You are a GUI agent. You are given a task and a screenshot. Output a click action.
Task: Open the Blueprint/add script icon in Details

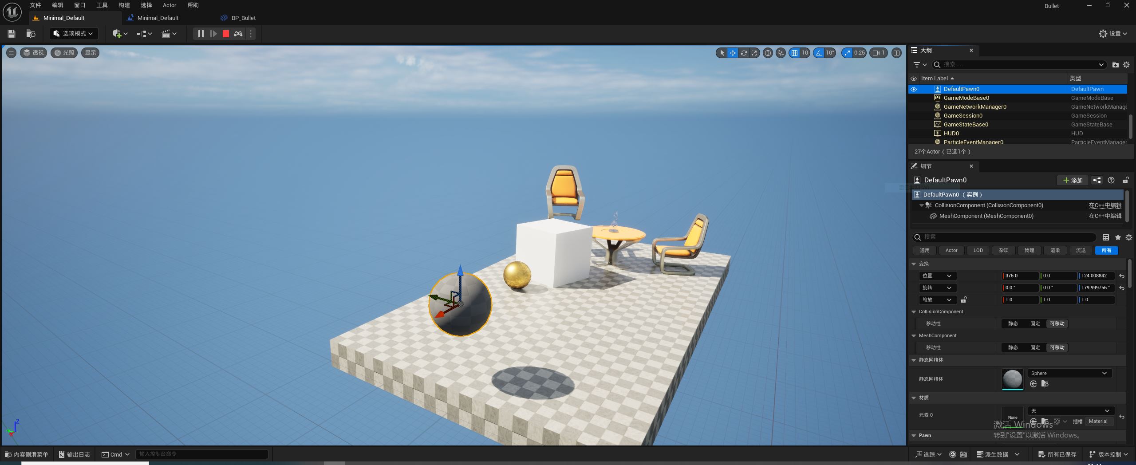tap(1097, 180)
